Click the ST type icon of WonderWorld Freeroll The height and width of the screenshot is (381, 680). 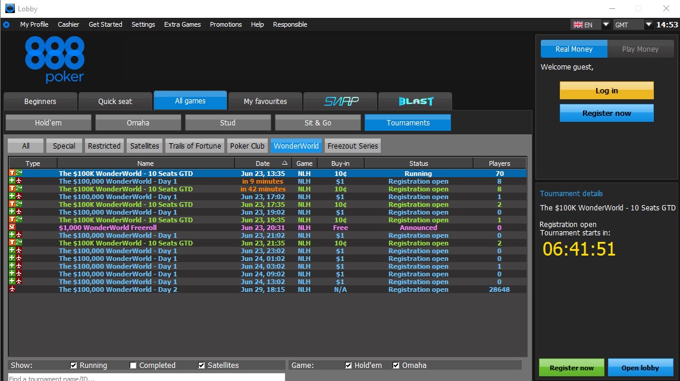pyautogui.click(x=12, y=228)
